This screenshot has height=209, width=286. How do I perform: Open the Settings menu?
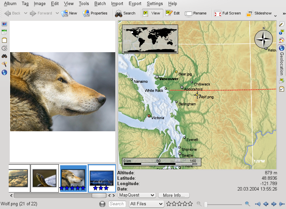(155, 4)
